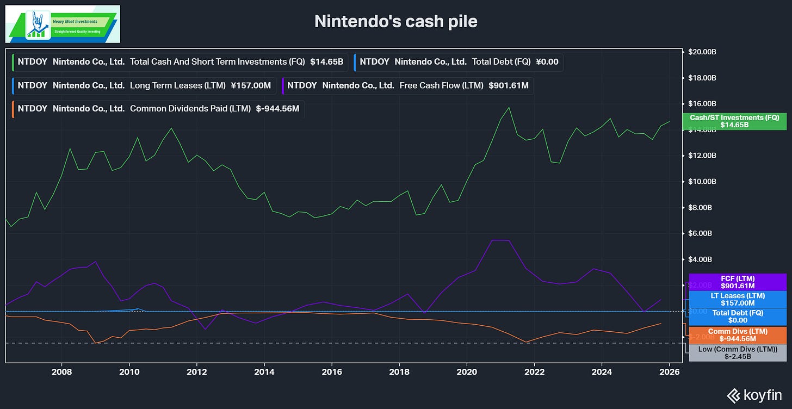Click the Long Term Leases legend entry
This screenshot has height=409, width=792.
coord(144,85)
